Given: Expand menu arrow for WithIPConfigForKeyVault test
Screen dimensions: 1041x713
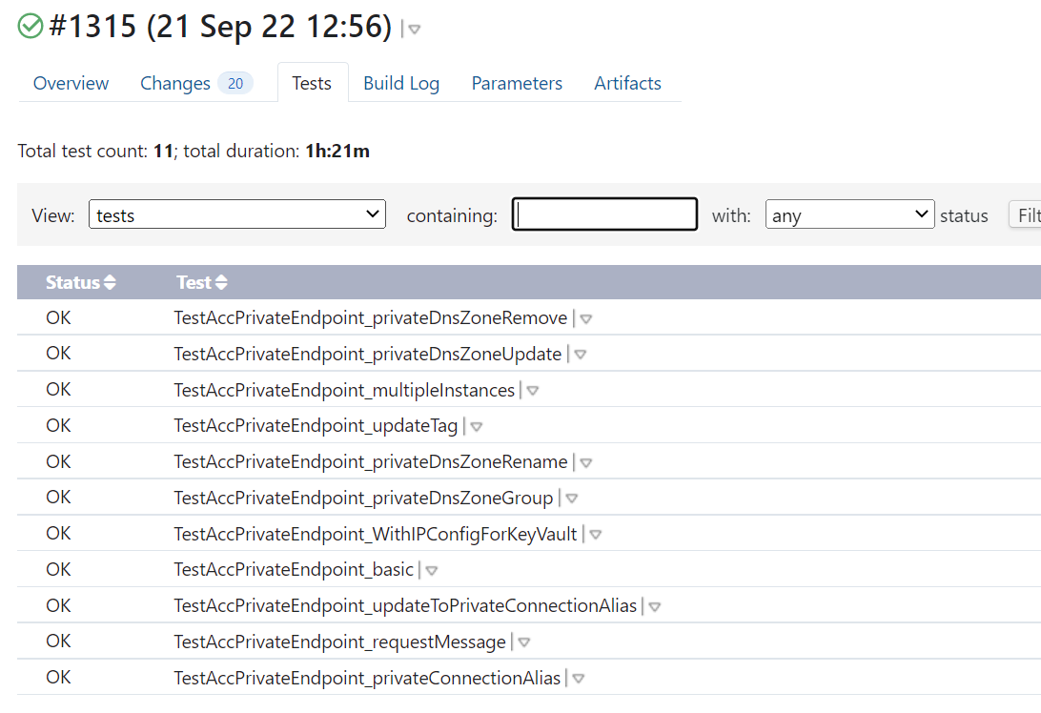Looking at the screenshot, I should click(596, 535).
